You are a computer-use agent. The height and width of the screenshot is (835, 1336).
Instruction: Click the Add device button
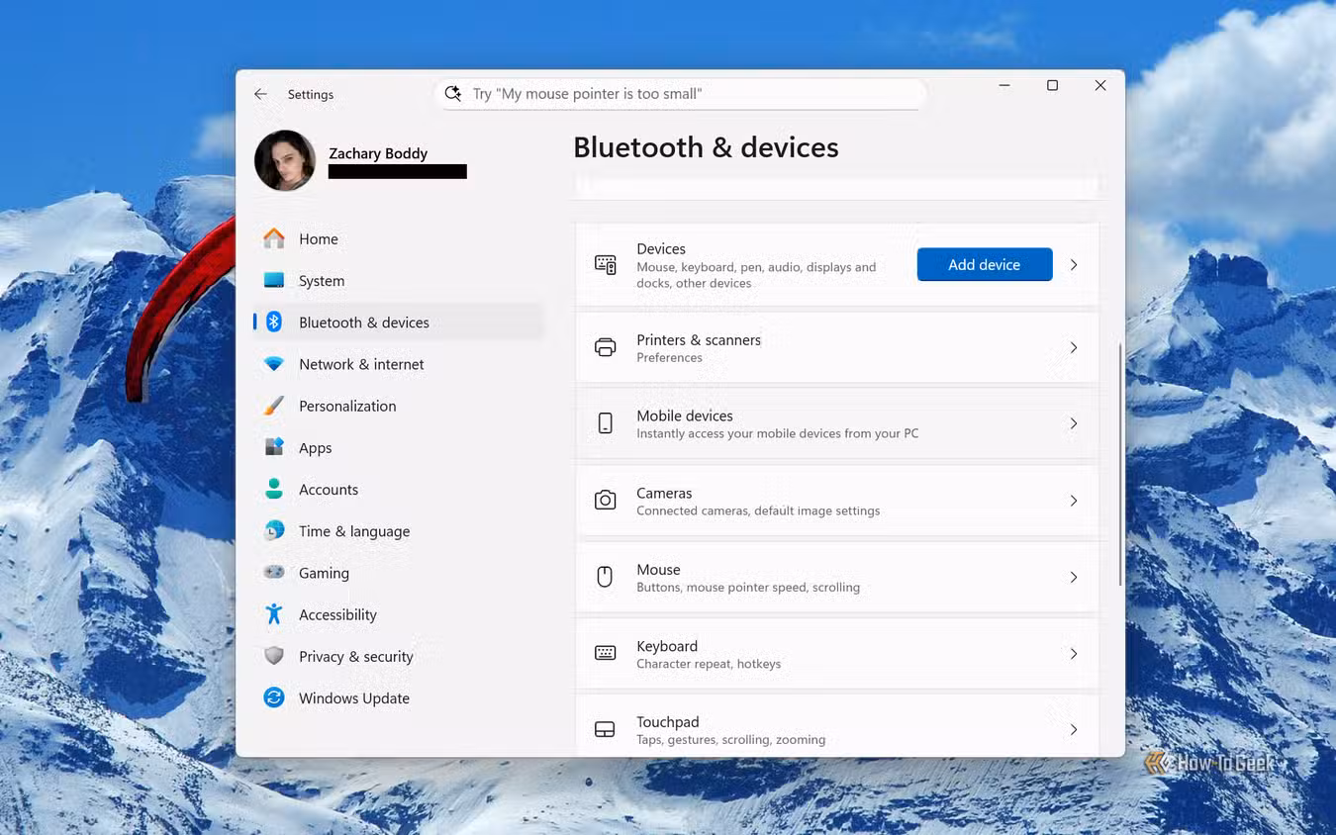(985, 264)
